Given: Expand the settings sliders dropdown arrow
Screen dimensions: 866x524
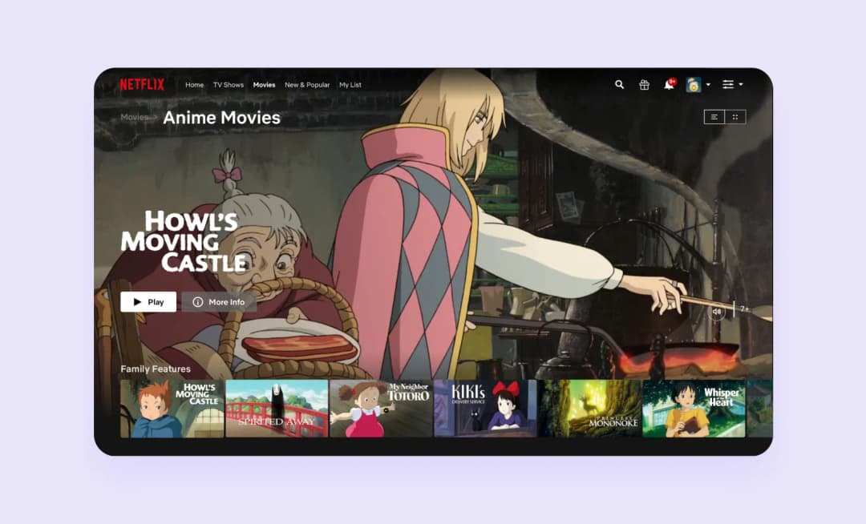Looking at the screenshot, I should point(741,84).
